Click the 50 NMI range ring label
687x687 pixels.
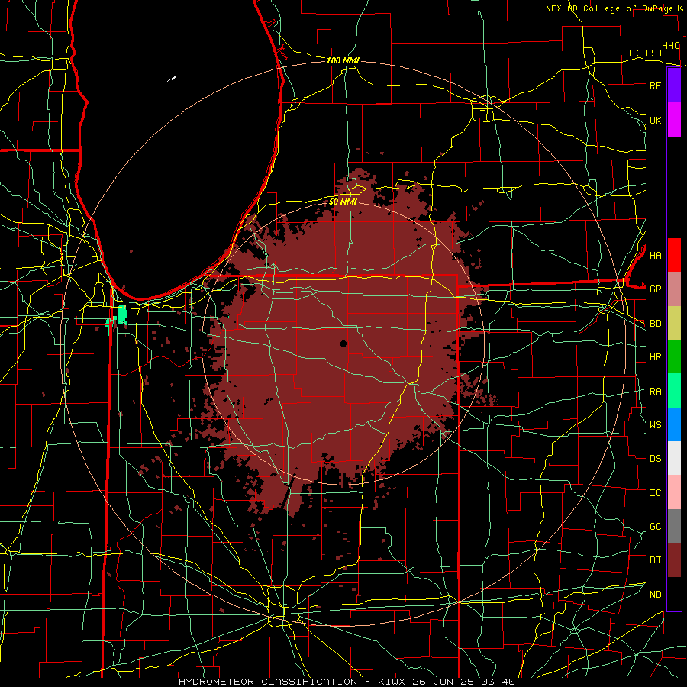point(343,202)
